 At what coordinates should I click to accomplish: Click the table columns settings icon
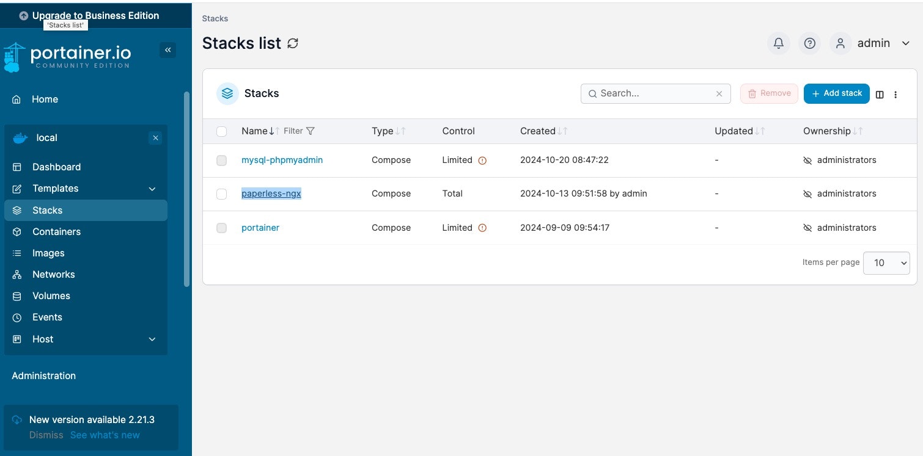880,94
